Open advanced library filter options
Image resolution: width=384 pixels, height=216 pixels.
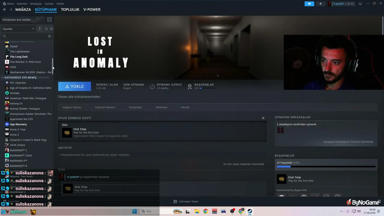point(49,36)
